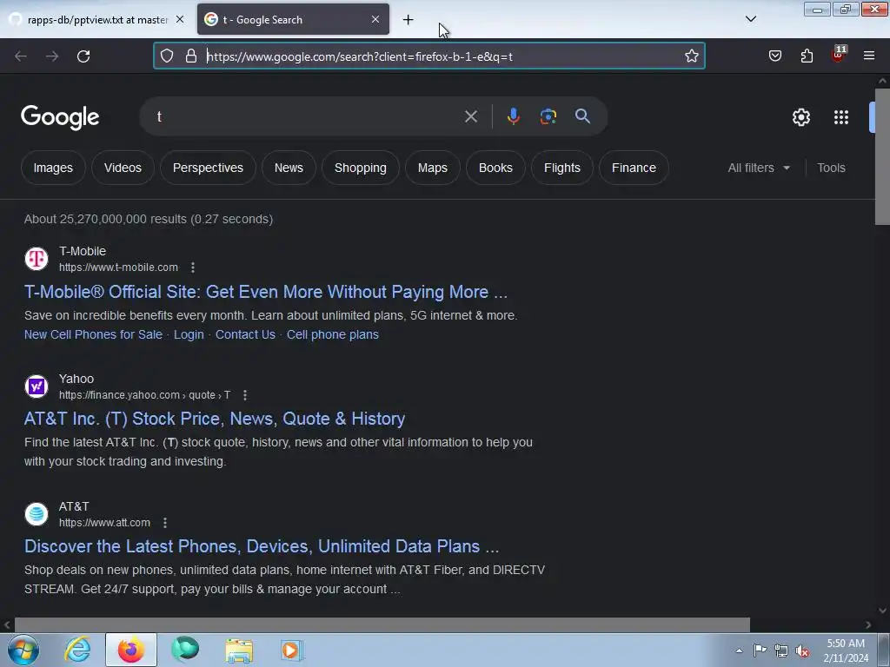
Task: Open 'Discover the Latest Phones' AT&T result
Action: [x=262, y=546]
